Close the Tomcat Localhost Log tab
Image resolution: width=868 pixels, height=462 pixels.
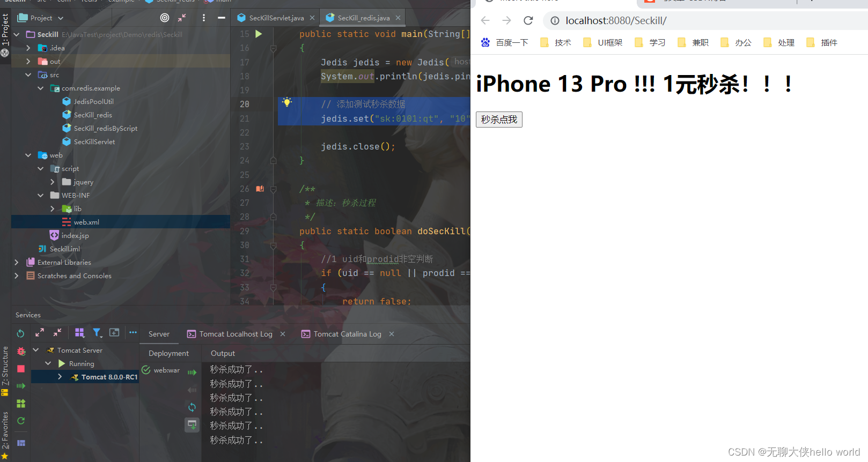pos(283,334)
